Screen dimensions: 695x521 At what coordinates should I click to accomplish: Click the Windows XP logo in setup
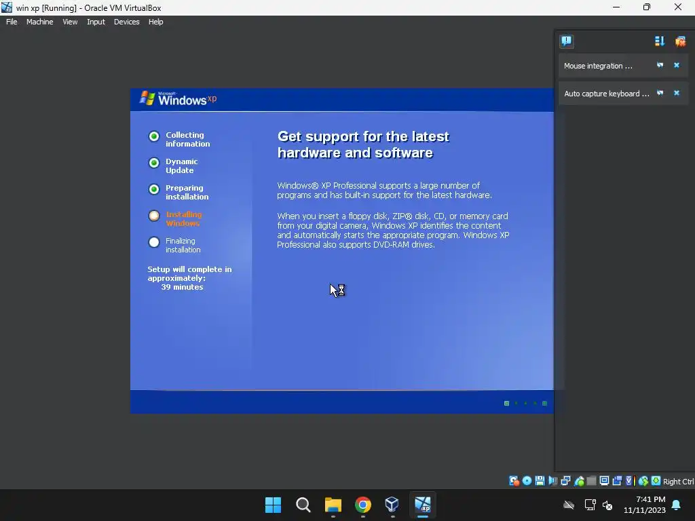(x=179, y=99)
